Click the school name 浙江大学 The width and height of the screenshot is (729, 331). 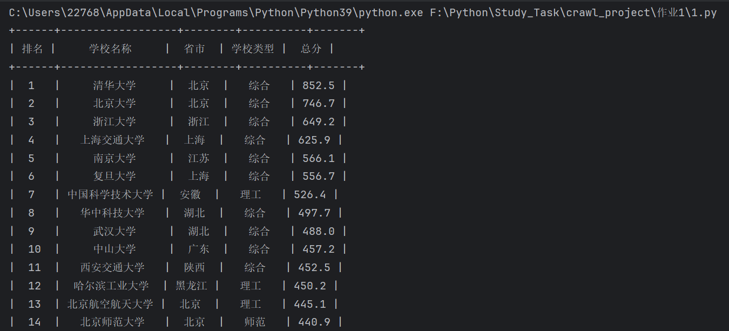coord(114,121)
